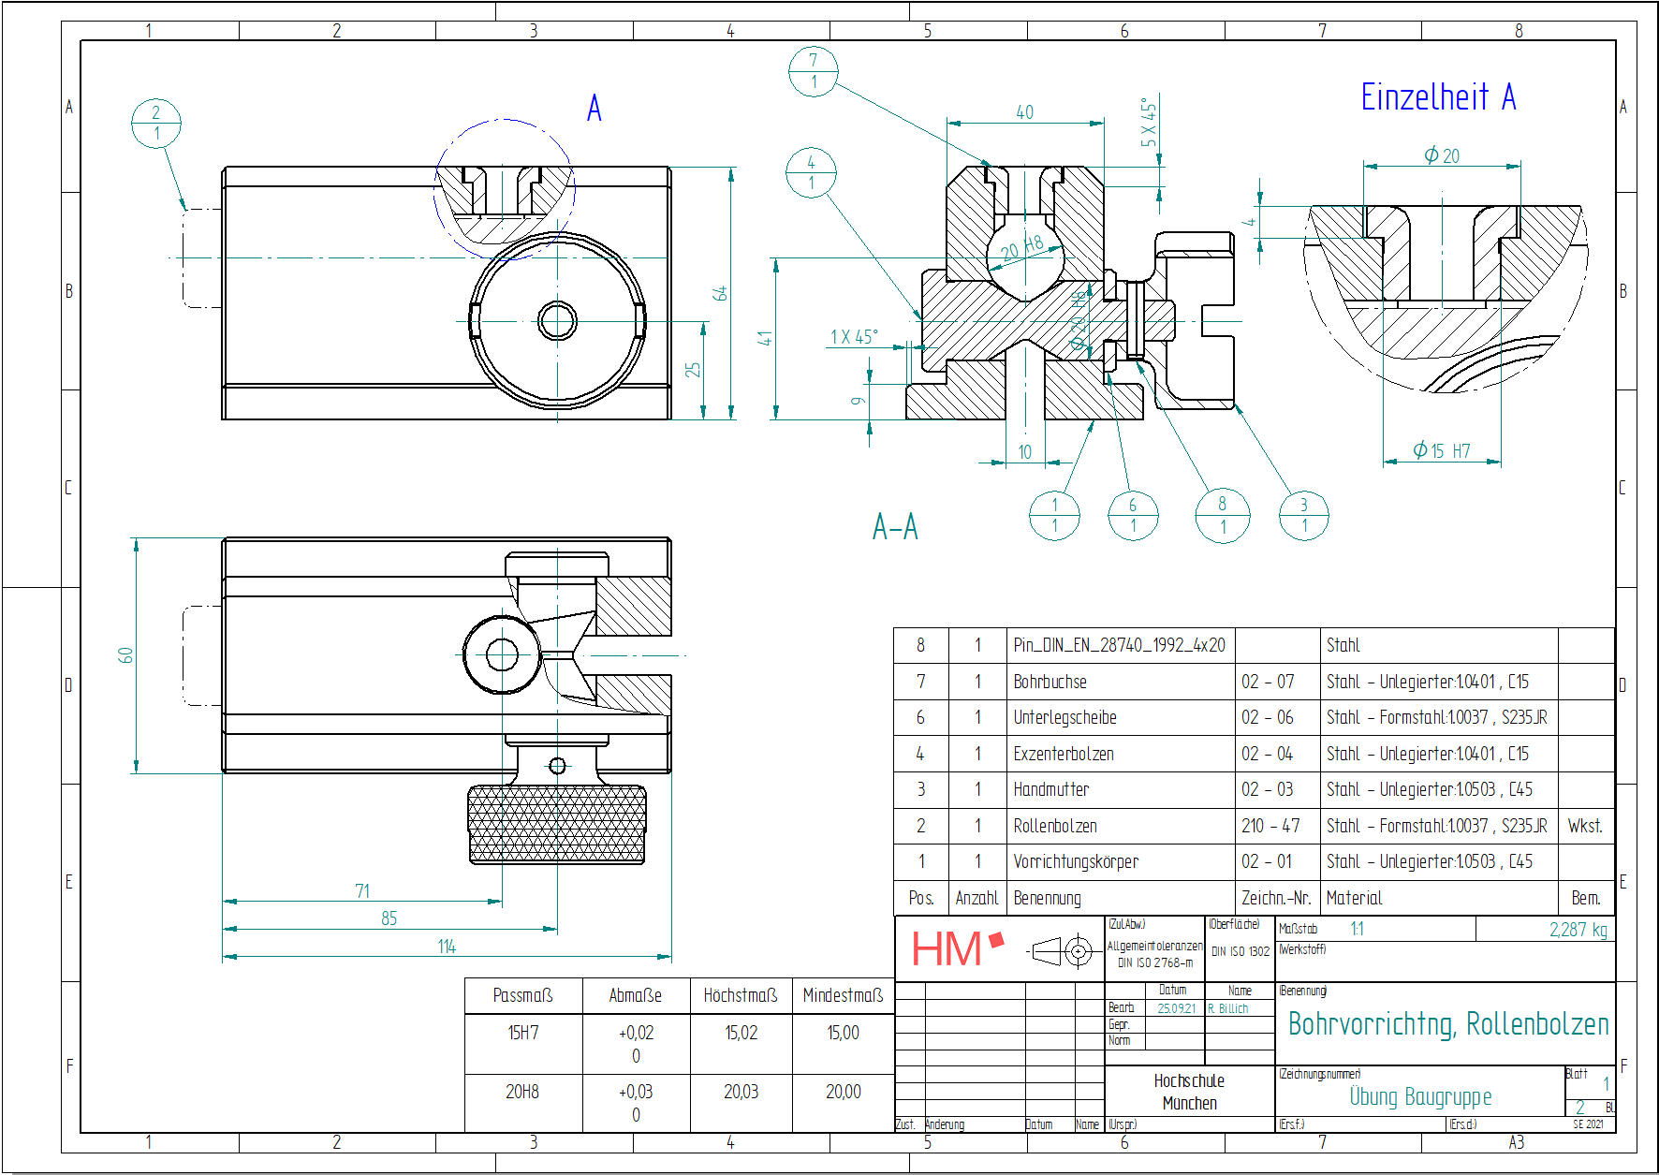1659x1175 pixels.
Task: Select the knurled hand nut in bottom view
Action: [x=557, y=825]
